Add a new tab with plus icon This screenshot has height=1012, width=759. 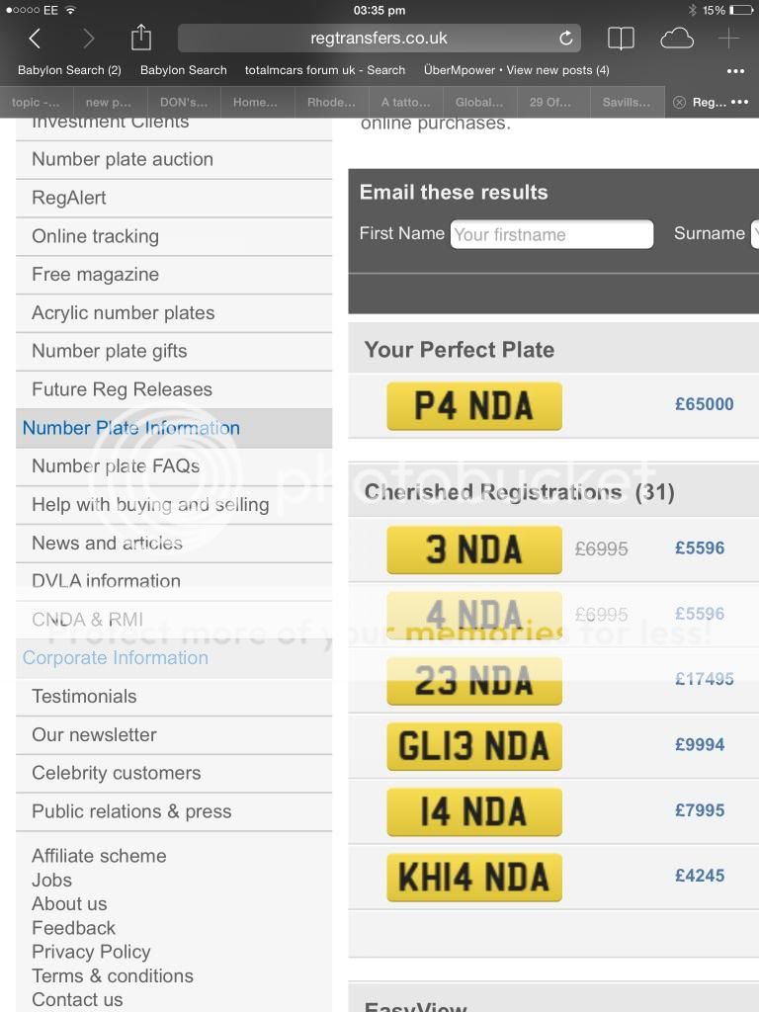pyautogui.click(x=728, y=39)
